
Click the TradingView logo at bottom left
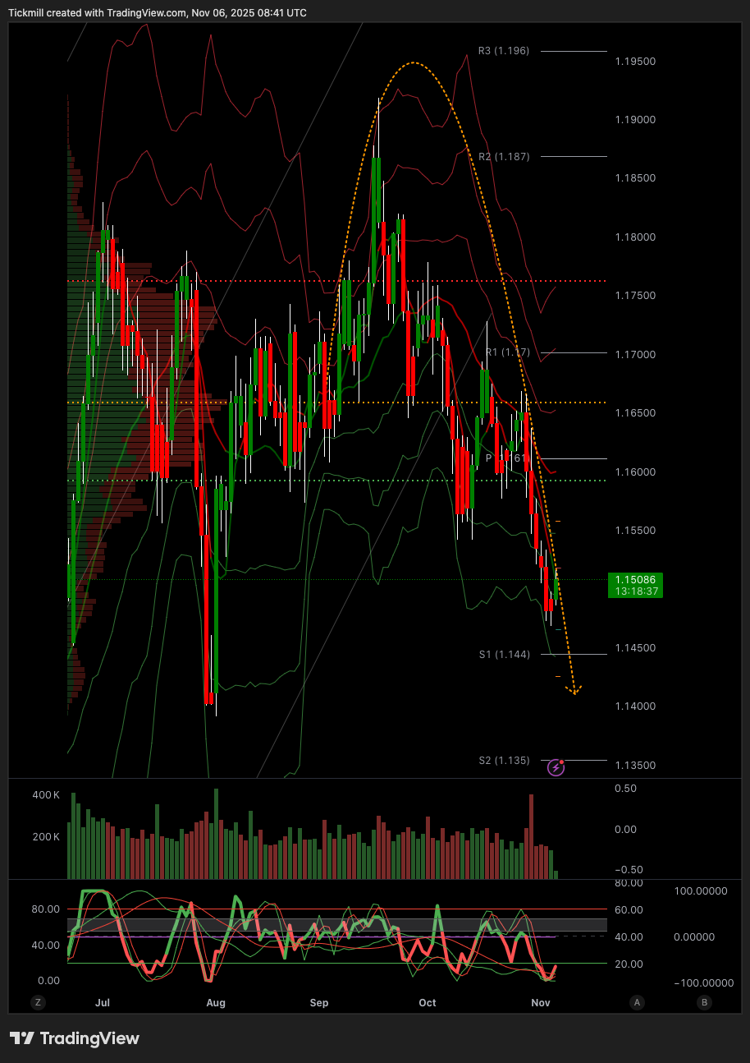tap(75, 1038)
